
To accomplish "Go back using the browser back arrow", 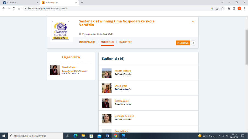I will point(4,8).
